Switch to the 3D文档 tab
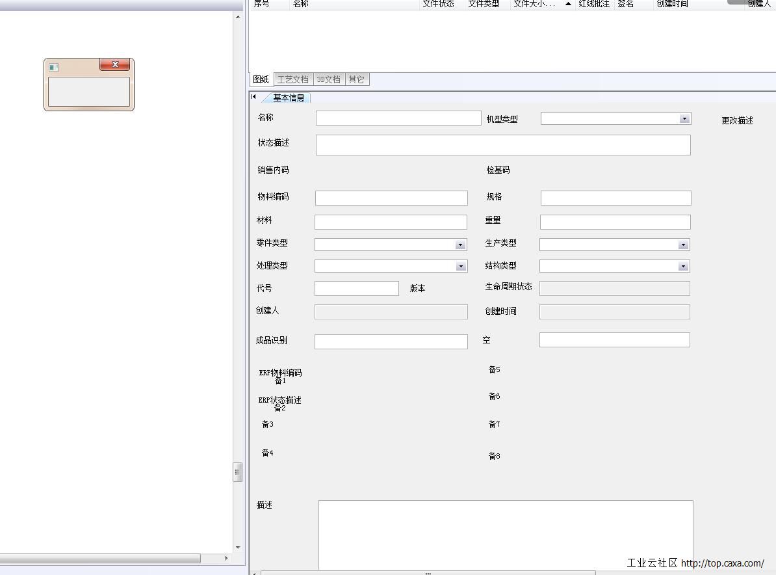Viewport: 776px width, 575px height. pos(328,79)
